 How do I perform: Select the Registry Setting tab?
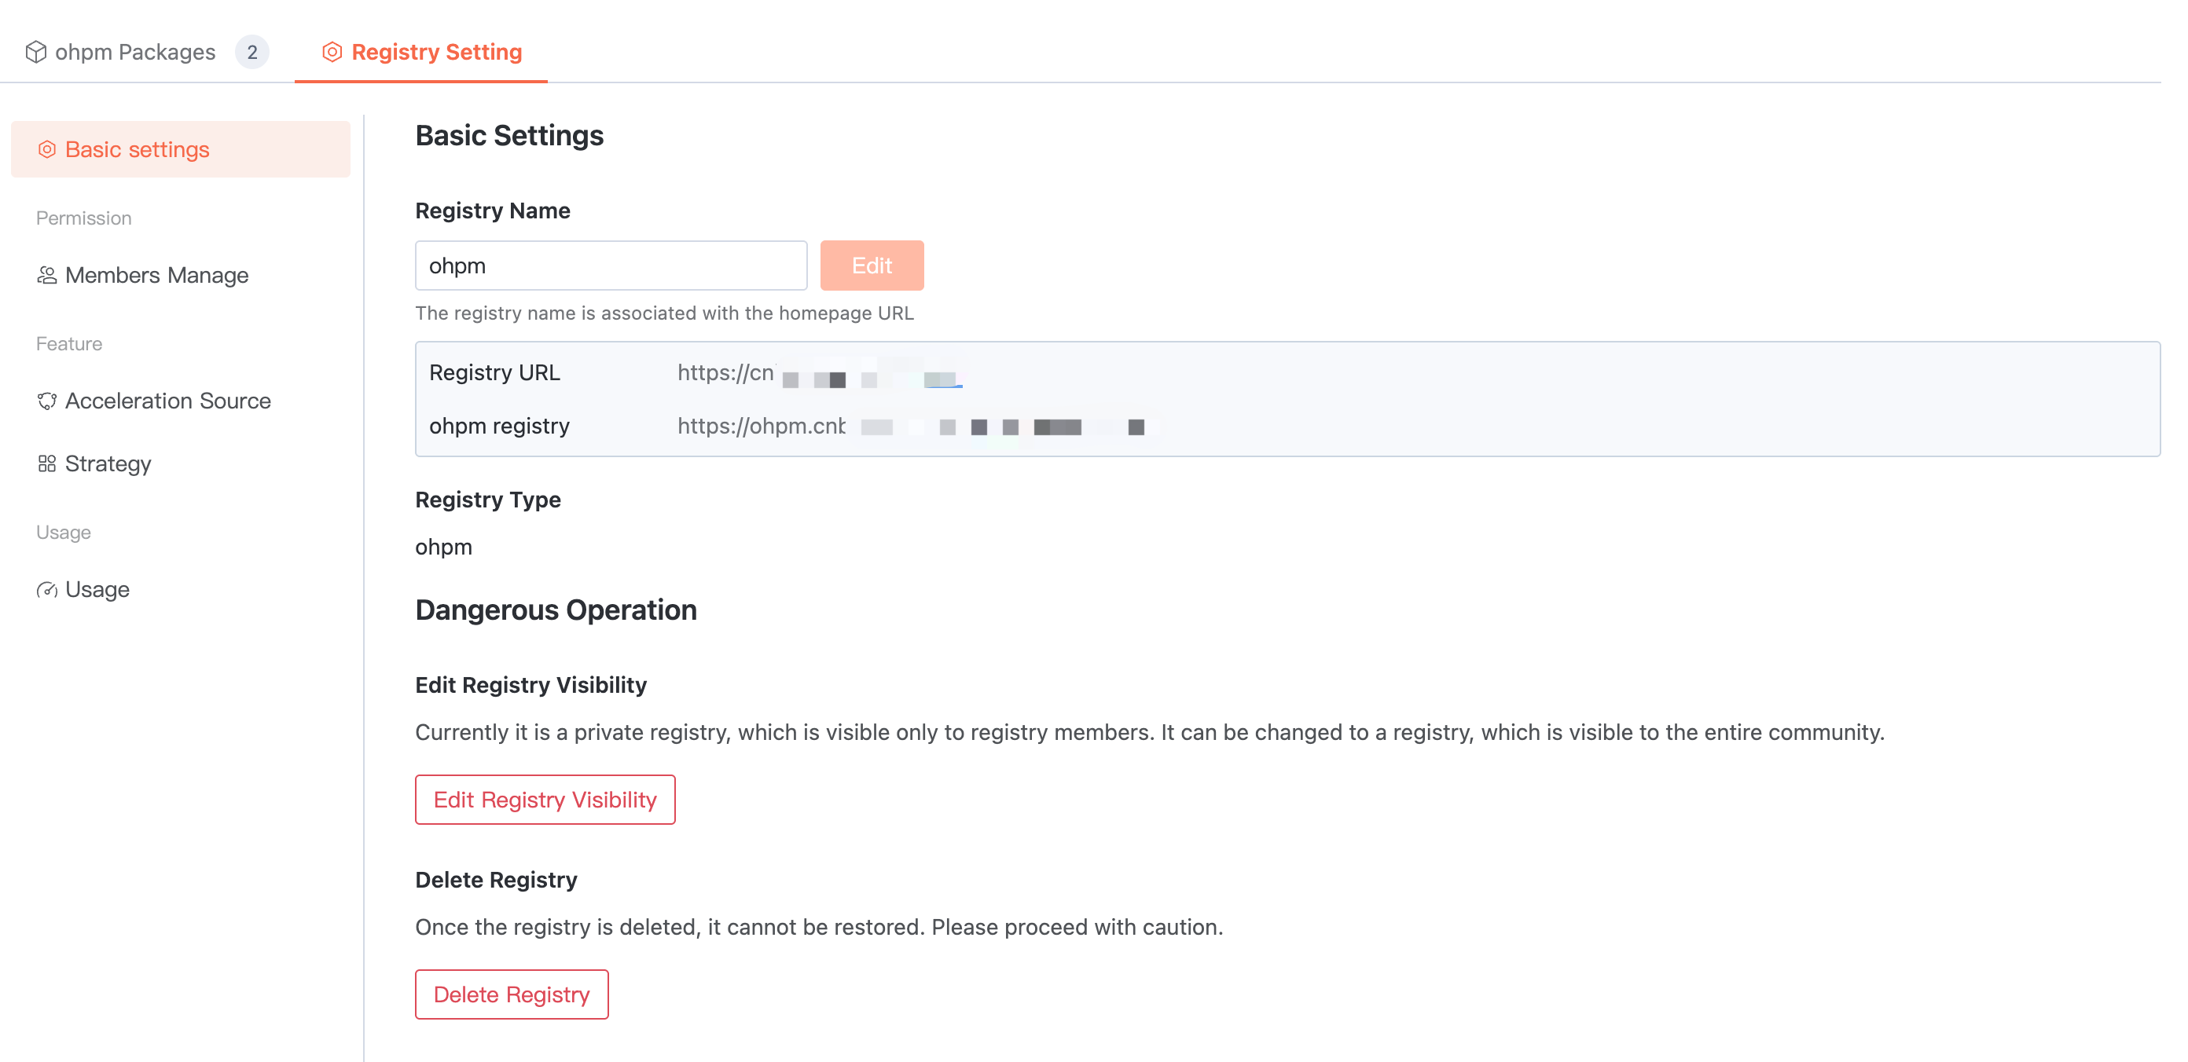coord(435,52)
